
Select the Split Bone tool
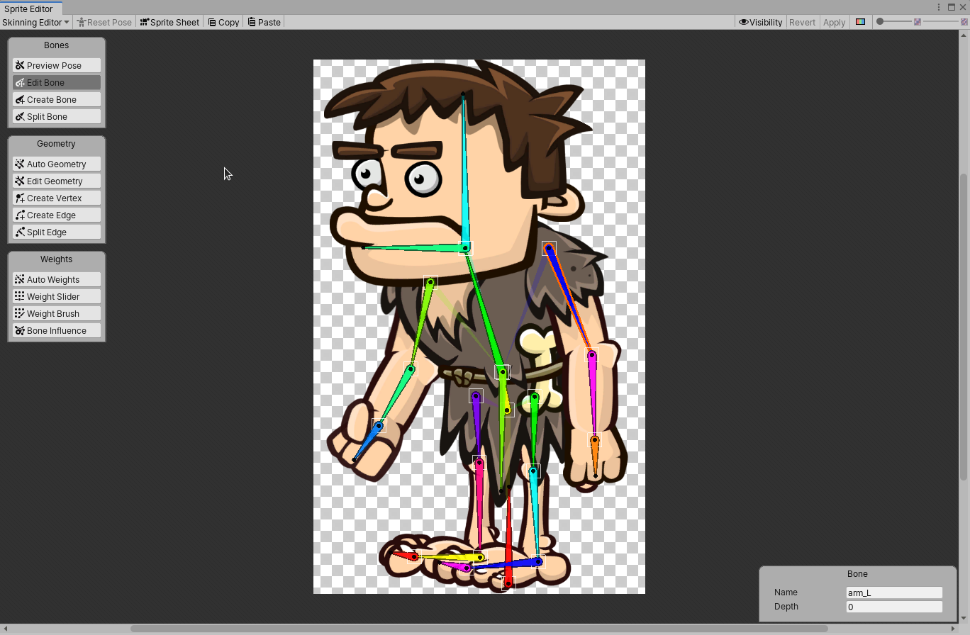56,116
